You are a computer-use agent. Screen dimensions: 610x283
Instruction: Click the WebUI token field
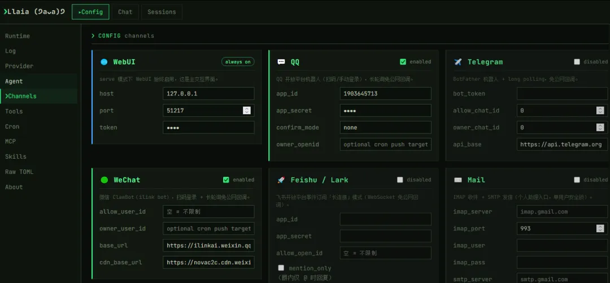point(208,127)
